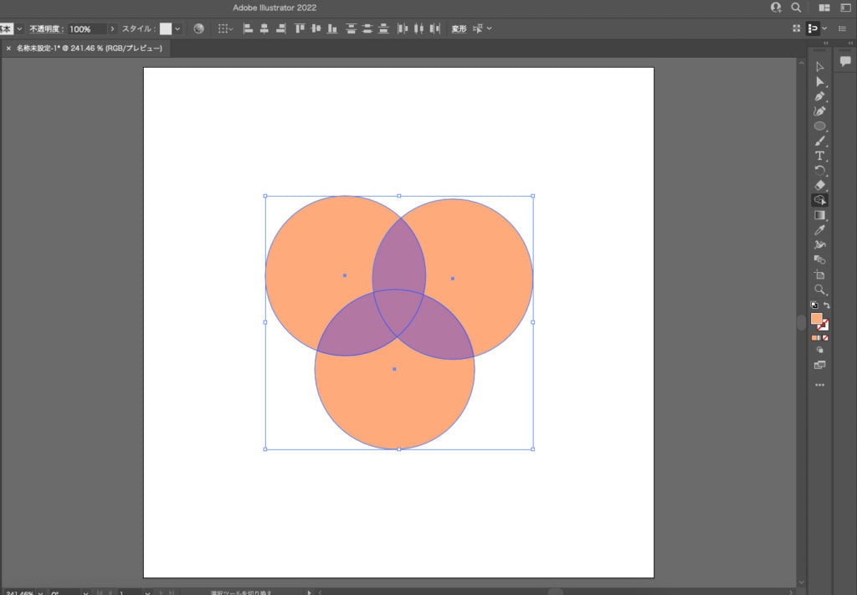Switch to the 名称未設定-1 document tab
This screenshot has height=595, width=857.
click(89, 49)
